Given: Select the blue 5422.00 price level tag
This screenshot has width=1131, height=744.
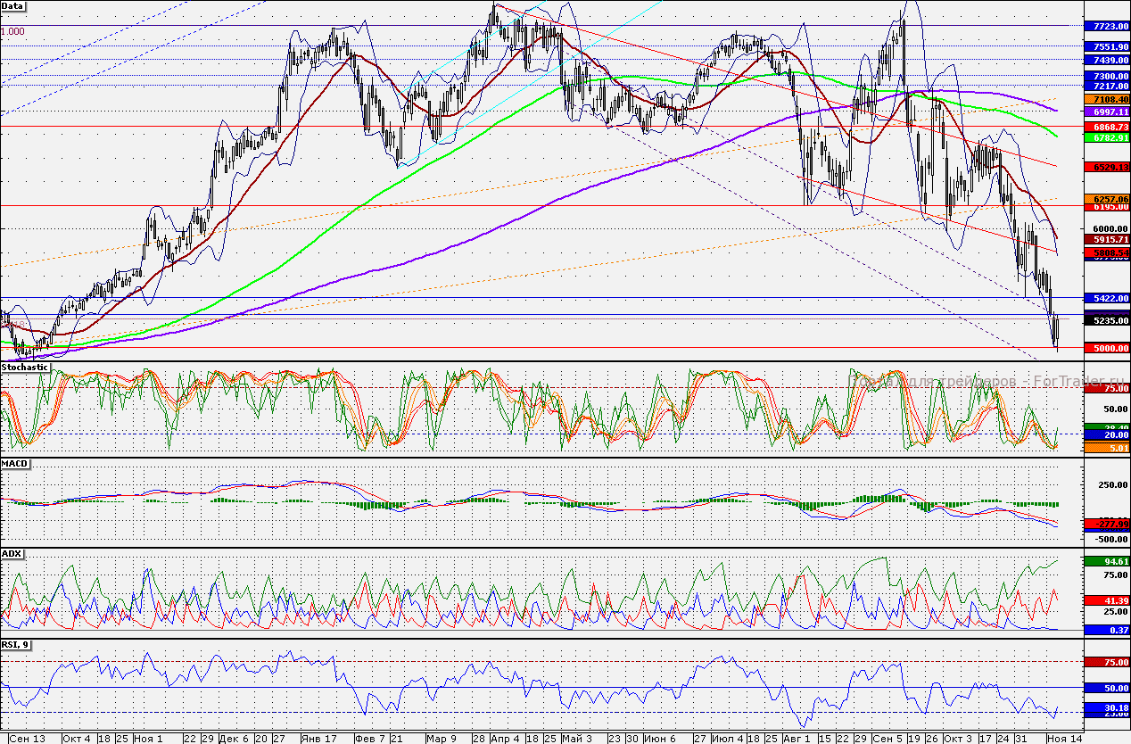Looking at the screenshot, I should coord(1105,298).
